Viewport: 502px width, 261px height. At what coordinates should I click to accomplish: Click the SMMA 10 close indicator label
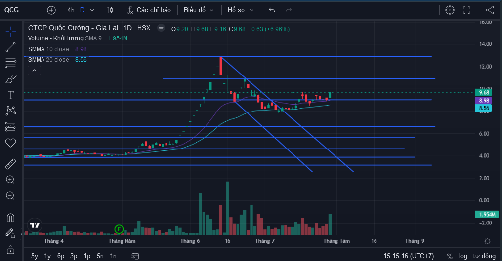point(48,49)
